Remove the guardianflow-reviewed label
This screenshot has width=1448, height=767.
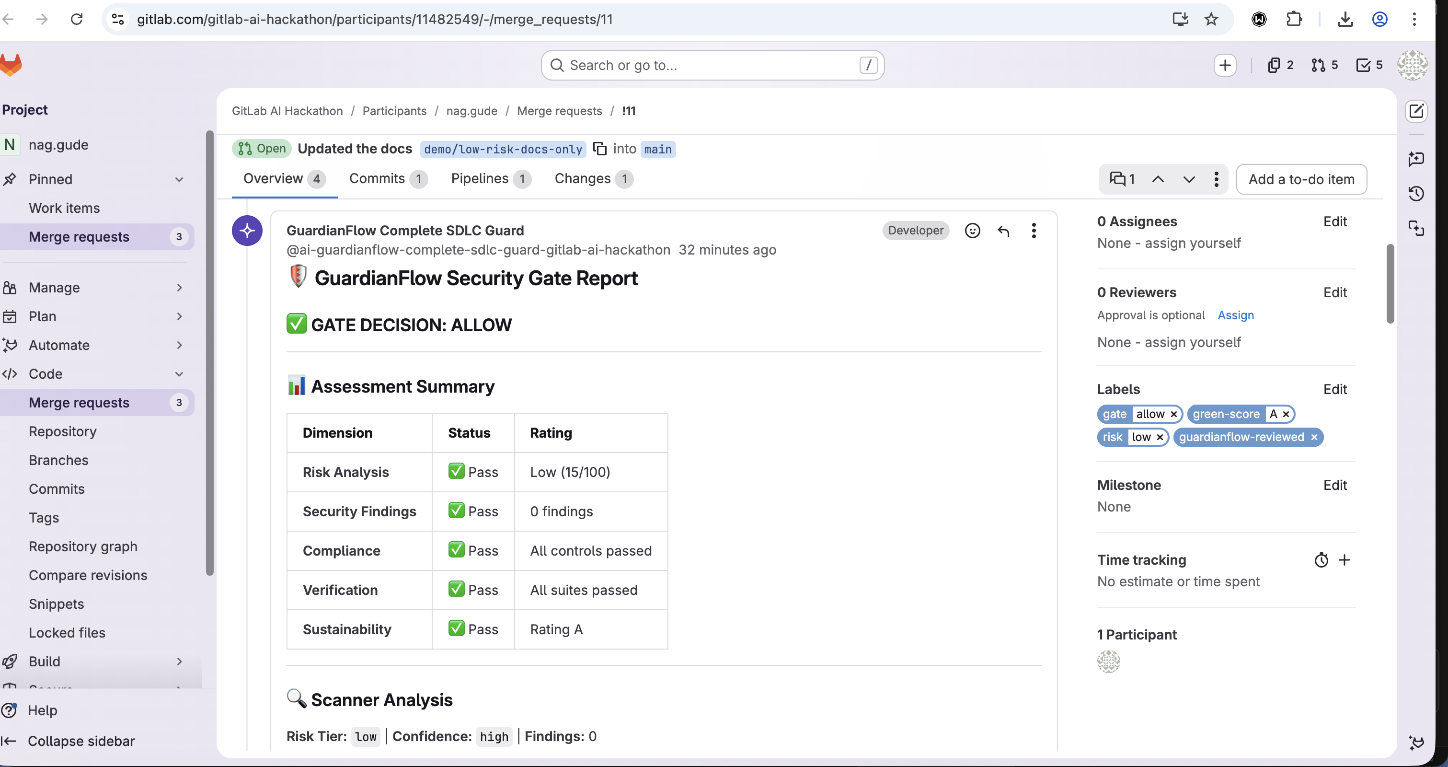click(1314, 438)
